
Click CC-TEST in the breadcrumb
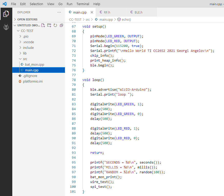pyautogui.click(x=75, y=19)
